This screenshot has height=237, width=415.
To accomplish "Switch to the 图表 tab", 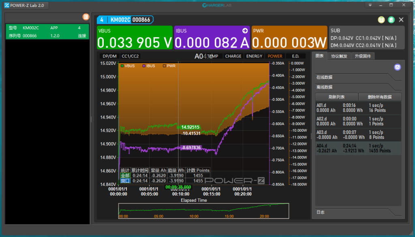I will click(320, 56).
